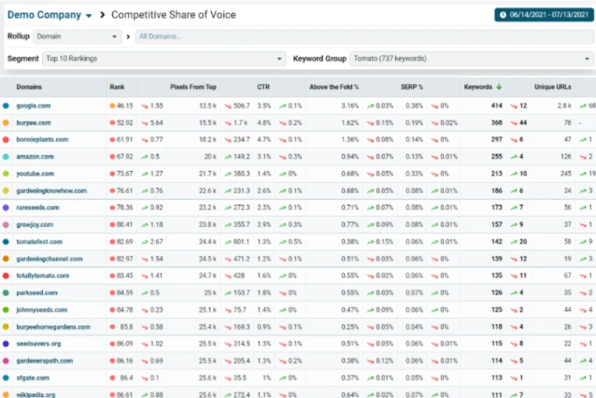Sort by Above the Fold % header

click(333, 87)
